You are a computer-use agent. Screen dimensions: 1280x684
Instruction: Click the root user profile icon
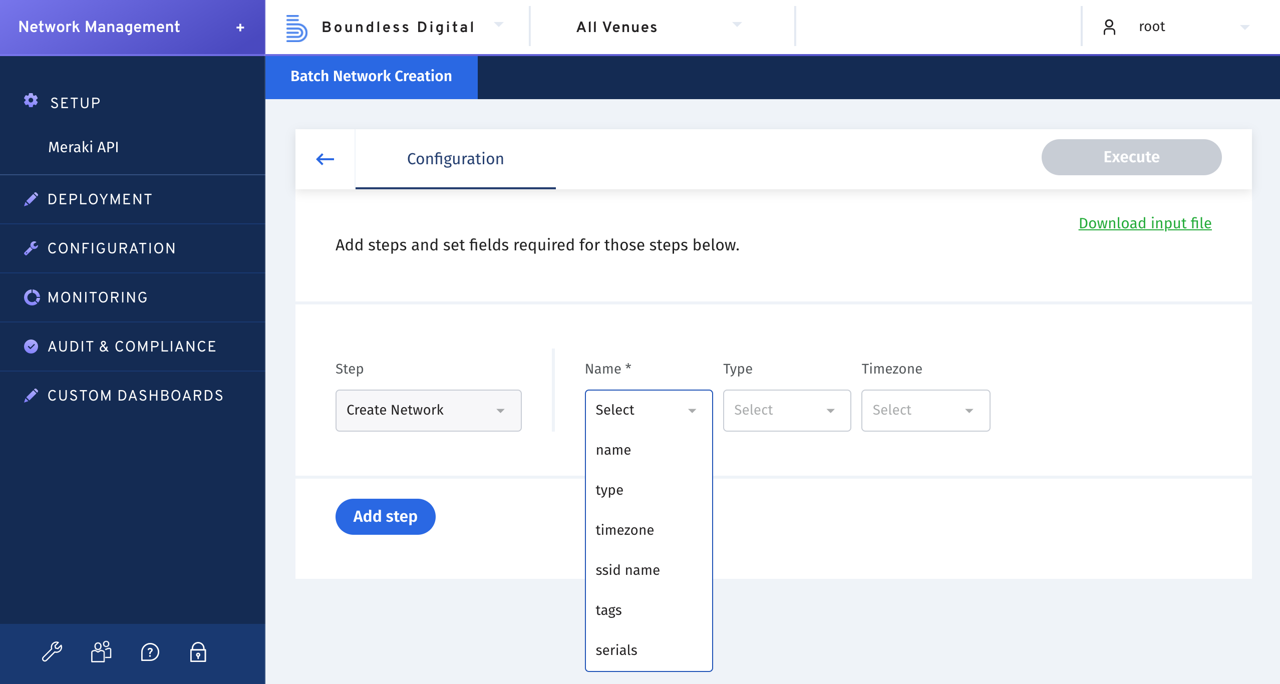pos(1109,27)
